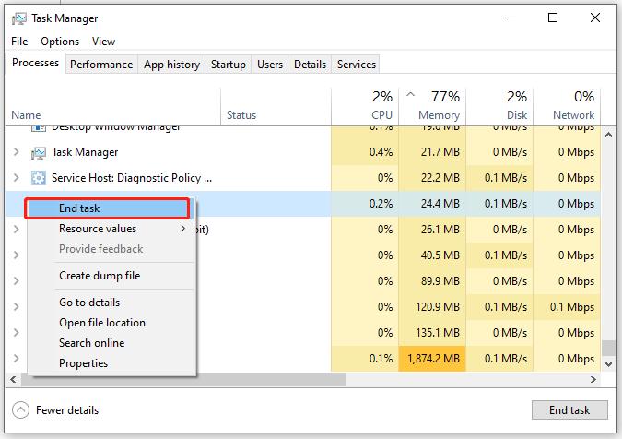Viewport: 622px width, 439px height.
Task: Select Go to details option
Action: pos(89,303)
